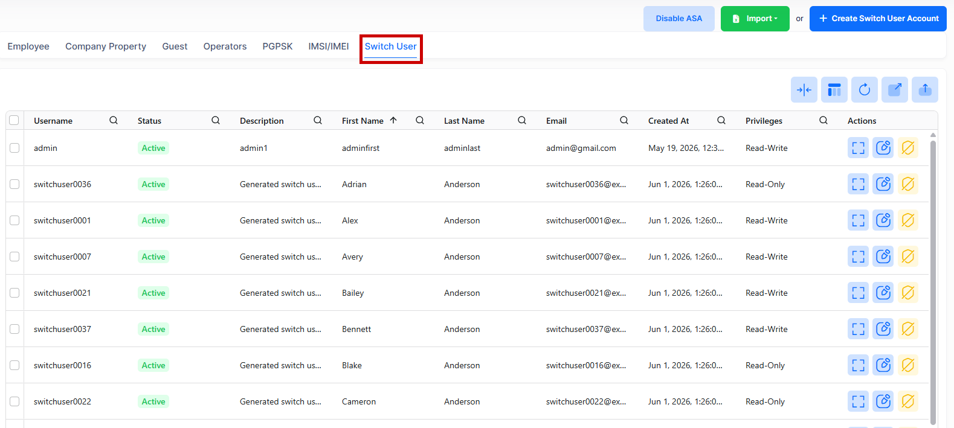The width and height of the screenshot is (954, 428).
Task: Open the search icon for Username column
Action: (x=114, y=120)
